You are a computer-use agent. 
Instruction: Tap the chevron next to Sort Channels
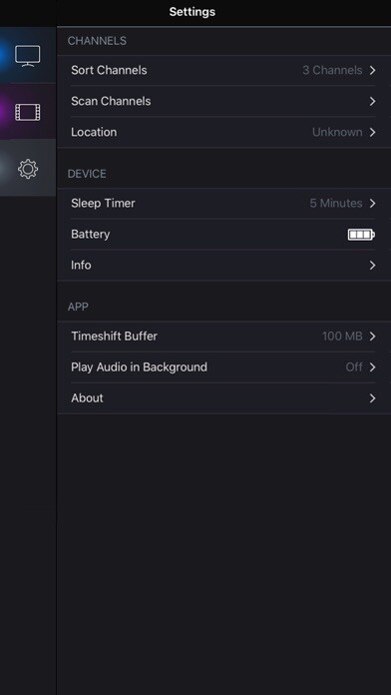tap(372, 70)
